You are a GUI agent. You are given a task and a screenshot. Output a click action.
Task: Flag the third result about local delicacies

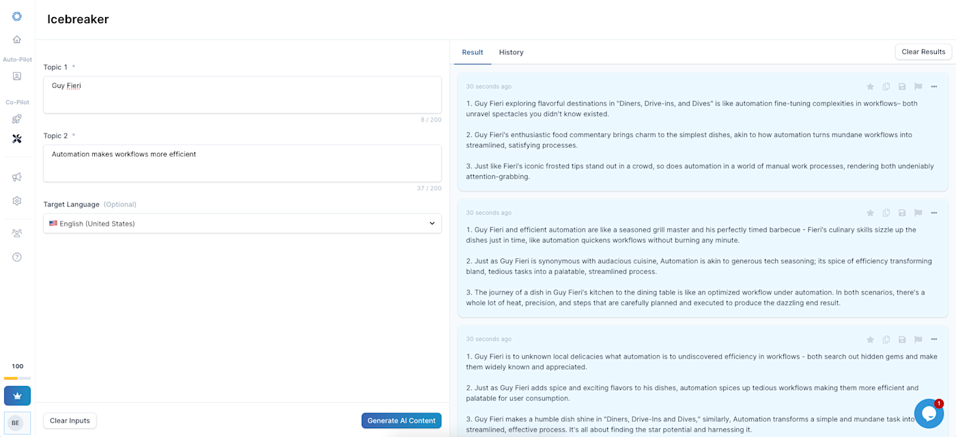[x=918, y=340]
